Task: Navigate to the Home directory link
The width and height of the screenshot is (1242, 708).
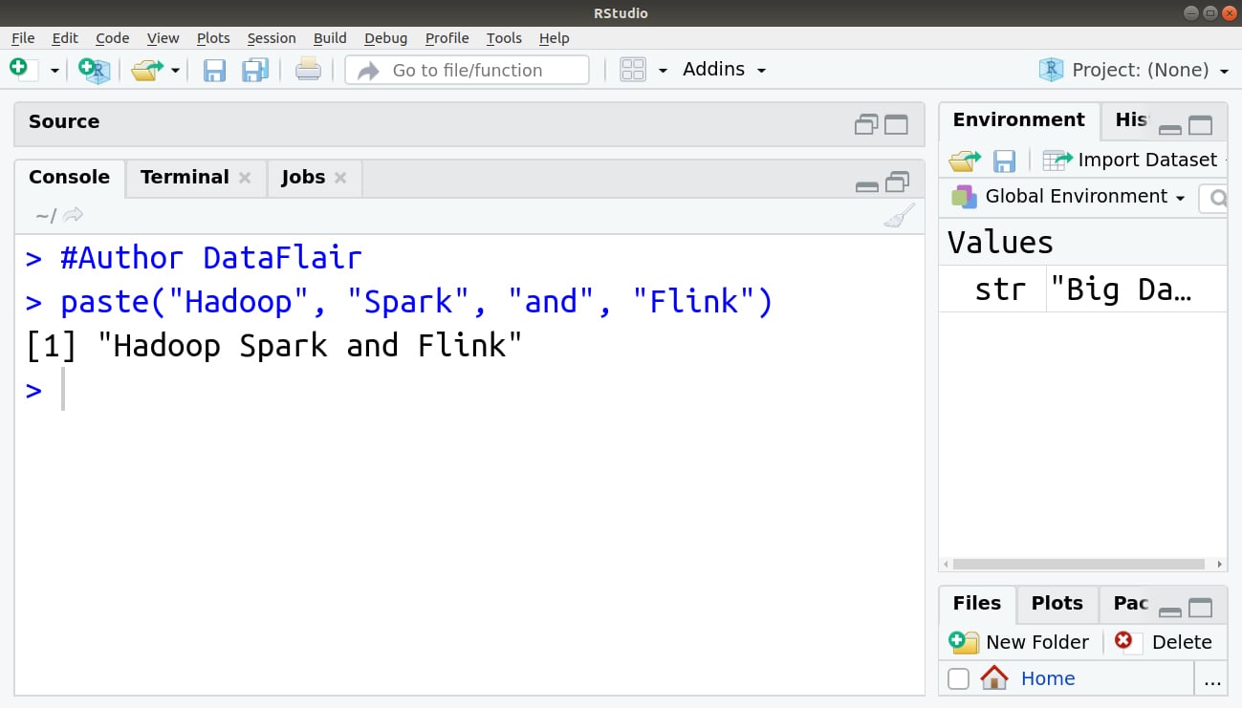Action: click(1048, 678)
